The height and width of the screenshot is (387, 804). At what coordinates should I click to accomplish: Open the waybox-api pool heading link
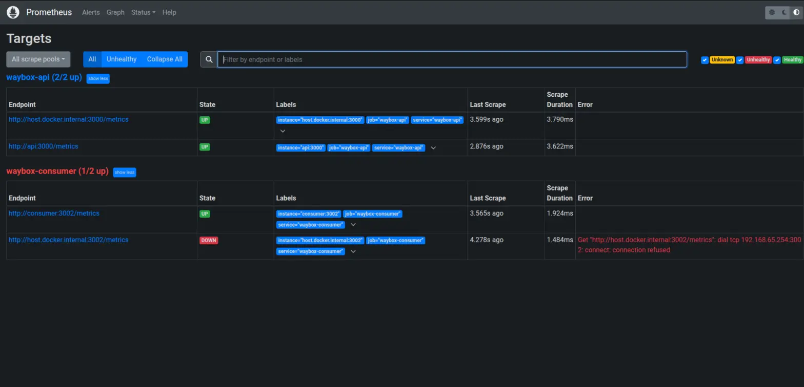(44, 78)
